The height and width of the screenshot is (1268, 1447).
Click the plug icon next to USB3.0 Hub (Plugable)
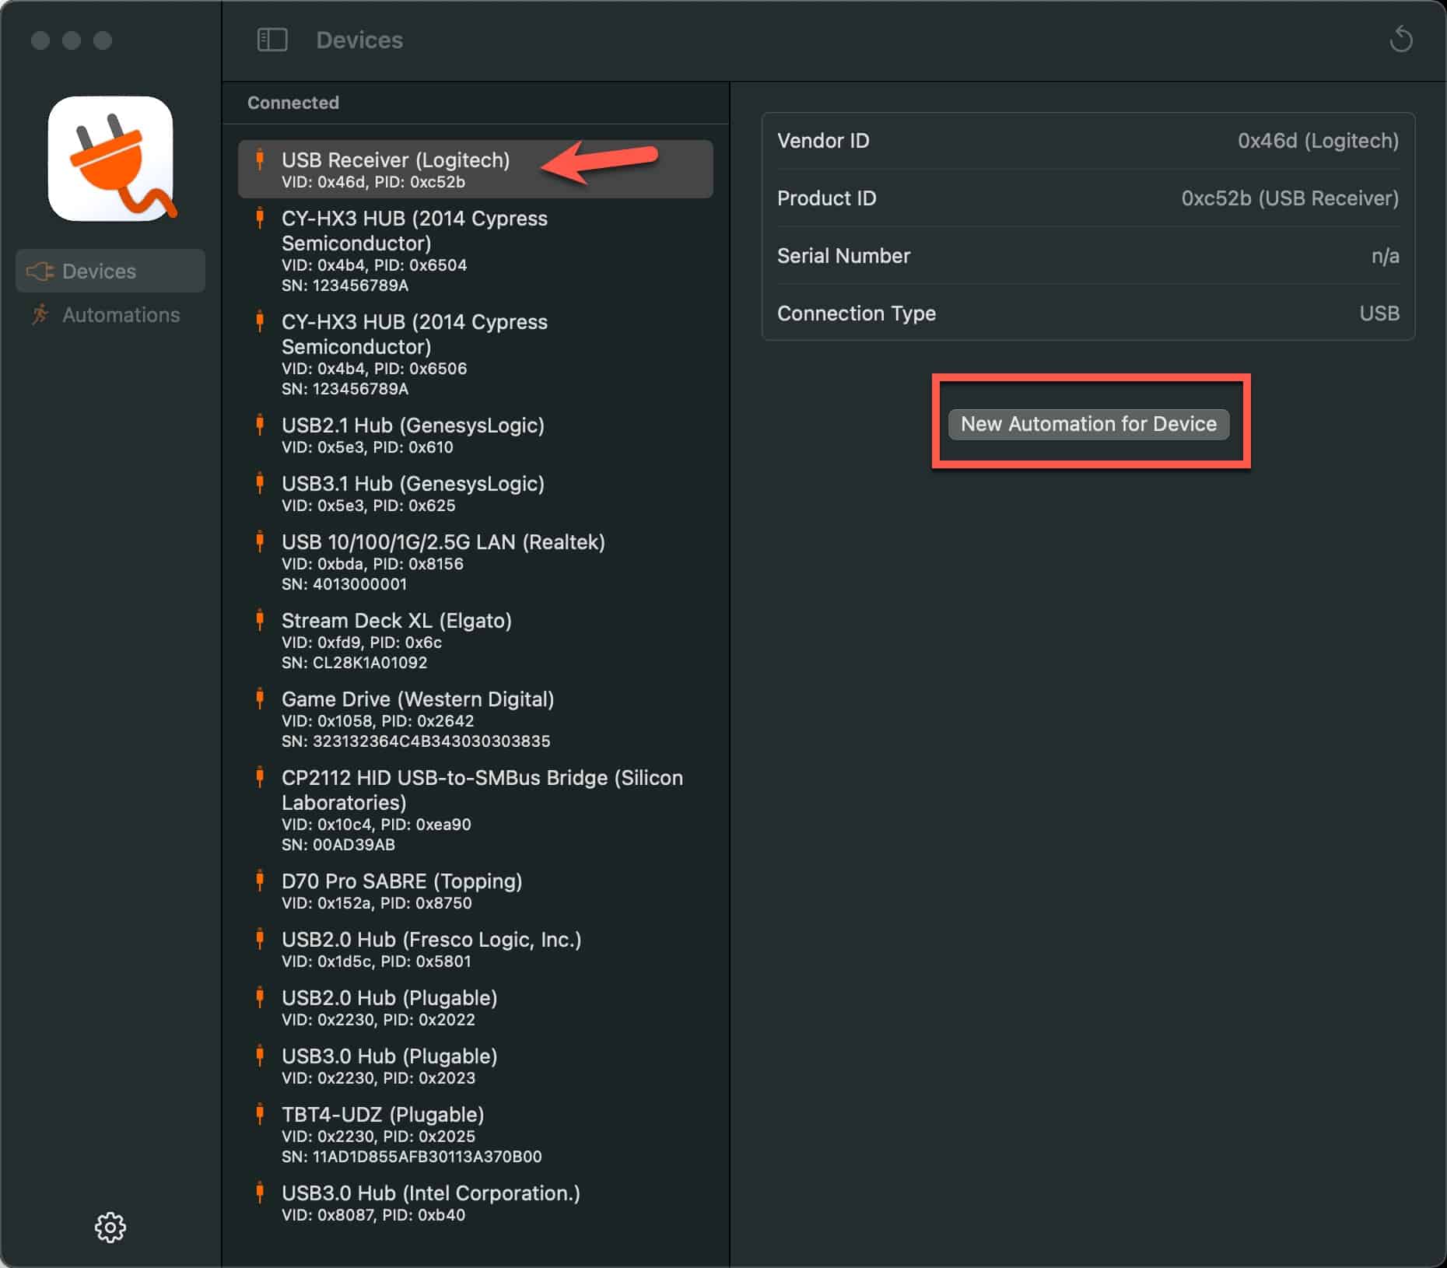260,1056
